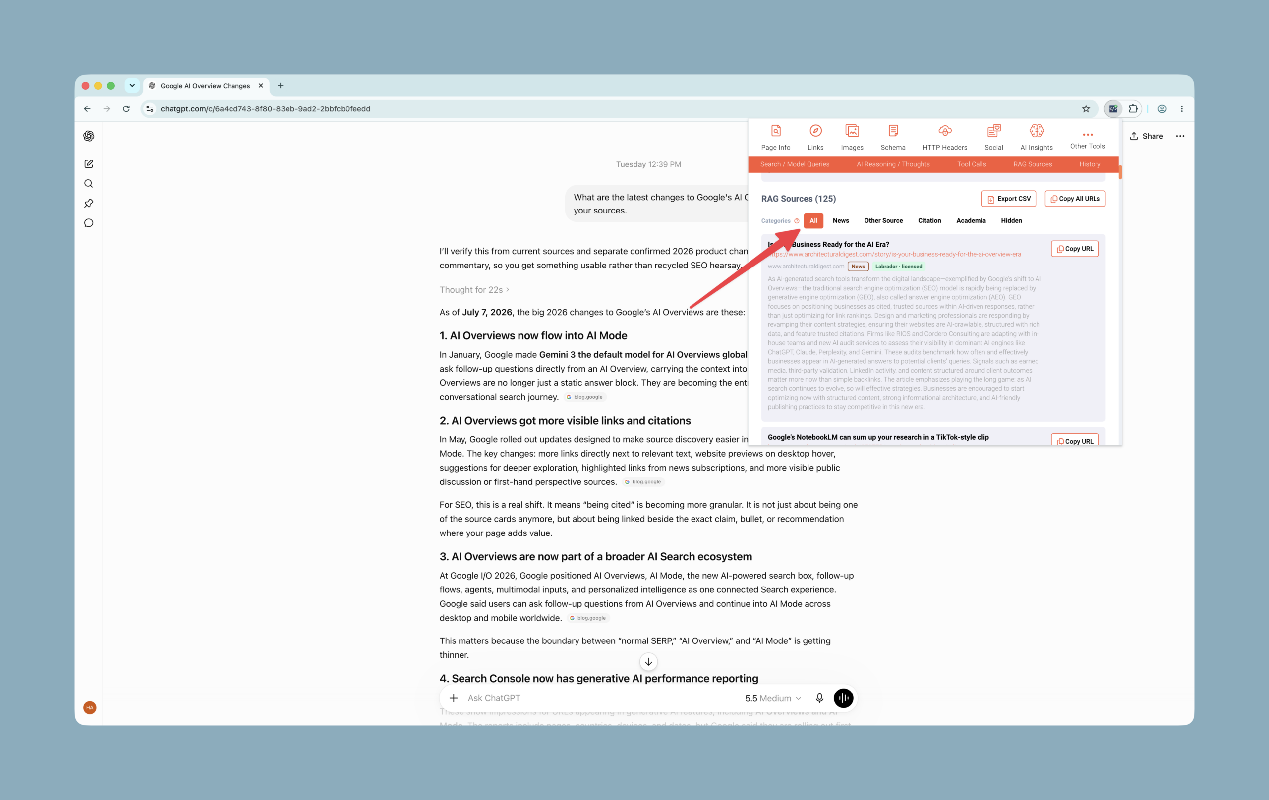Reload the page
Viewport: 1269px width, 800px height.
pyautogui.click(x=126, y=109)
